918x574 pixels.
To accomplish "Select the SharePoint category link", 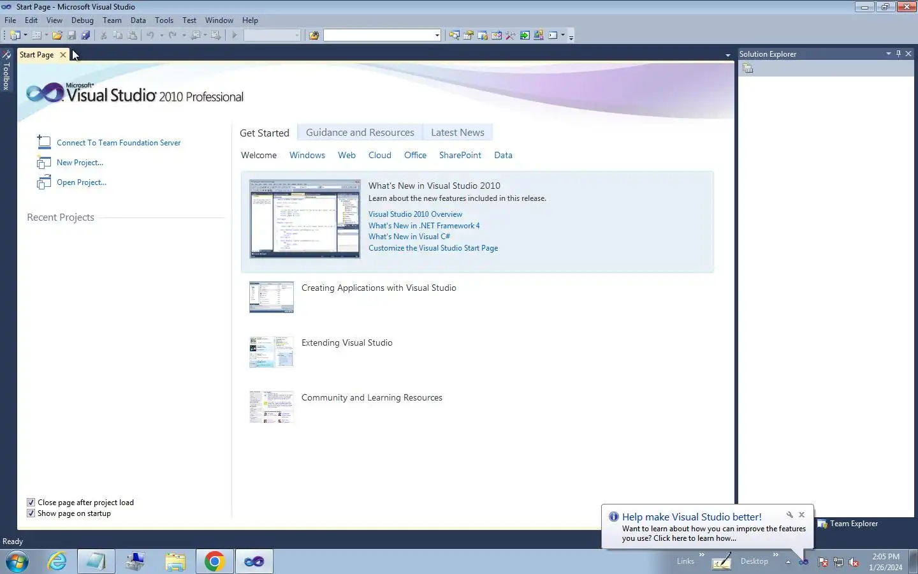I will 460,155.
